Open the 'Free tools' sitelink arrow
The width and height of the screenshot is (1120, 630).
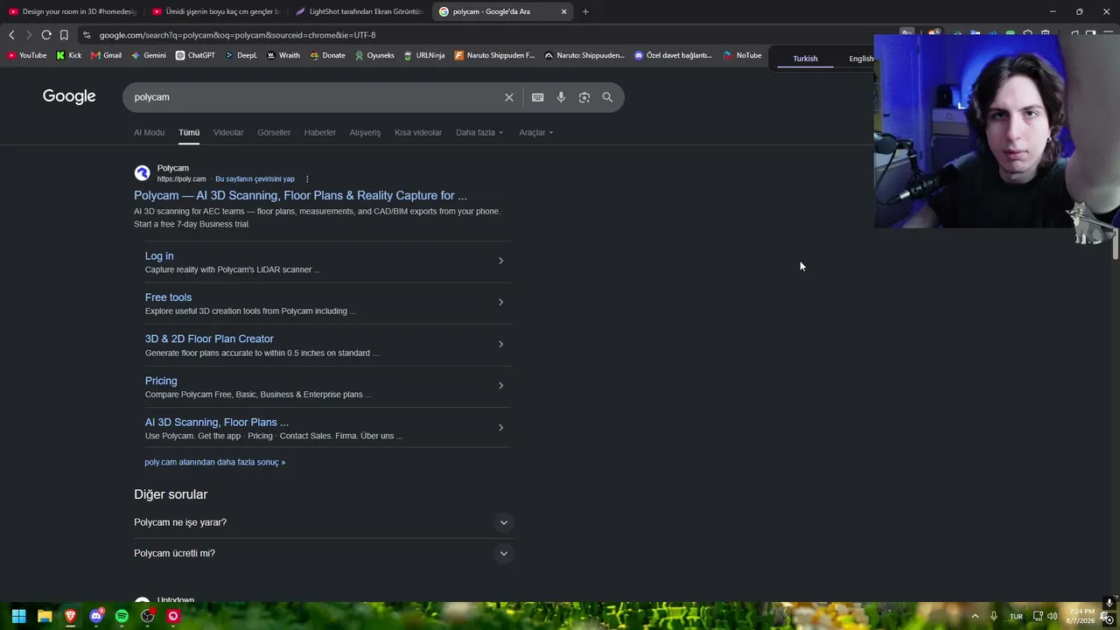[x=500, y=302]
